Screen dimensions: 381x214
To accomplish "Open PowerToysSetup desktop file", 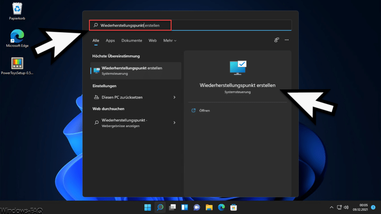I will [x=17, y=66].
